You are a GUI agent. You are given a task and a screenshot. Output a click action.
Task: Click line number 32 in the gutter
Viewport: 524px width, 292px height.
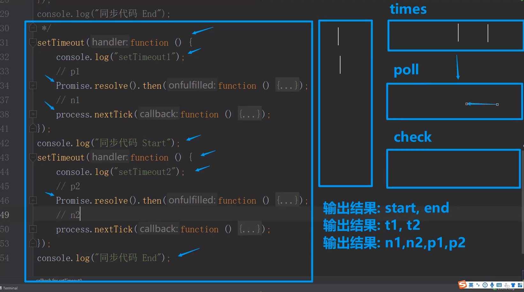pyautogui.click(x=5, y=57)
